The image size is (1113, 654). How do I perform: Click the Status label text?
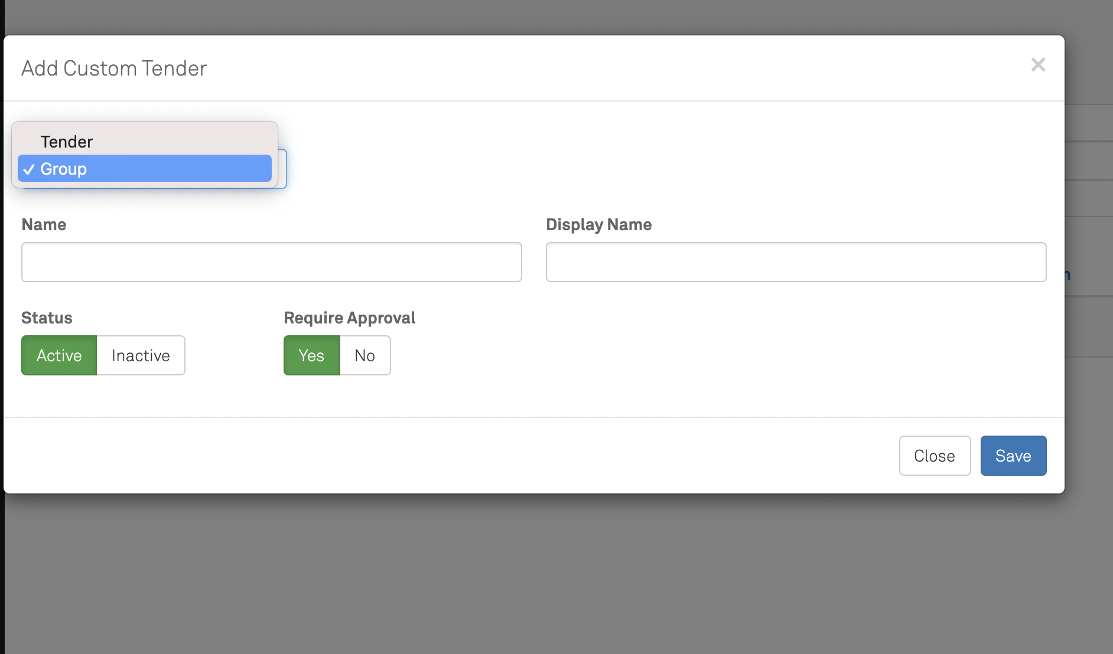[47, 318]
